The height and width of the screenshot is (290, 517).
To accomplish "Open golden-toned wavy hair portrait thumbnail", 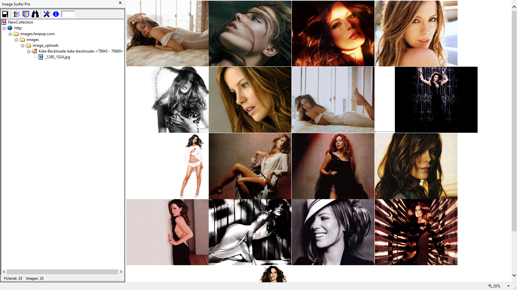I will click(x=416, y=166).
